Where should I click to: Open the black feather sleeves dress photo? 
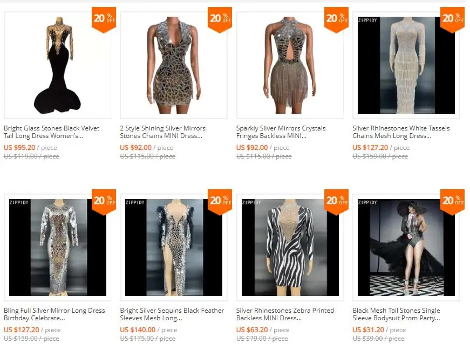(x=174, y=247)
